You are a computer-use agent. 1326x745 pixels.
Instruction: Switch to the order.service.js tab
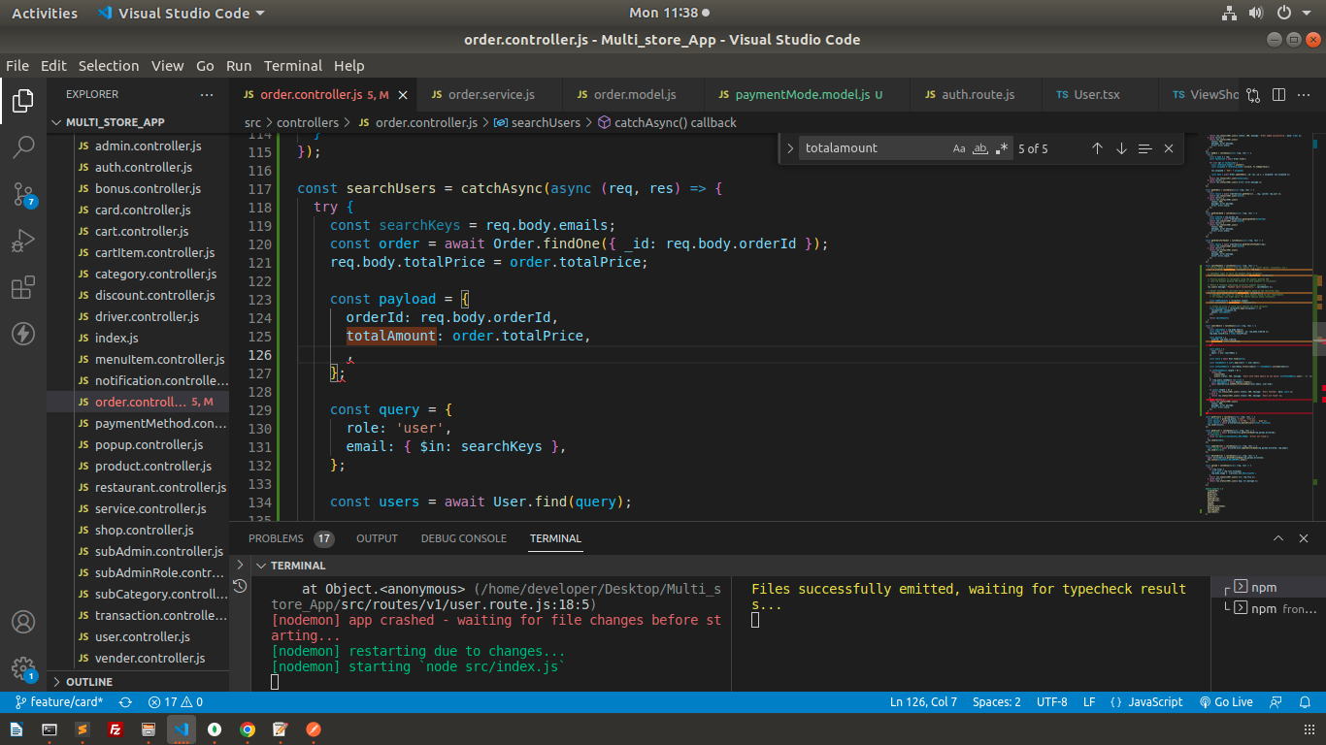click(490, 95)
